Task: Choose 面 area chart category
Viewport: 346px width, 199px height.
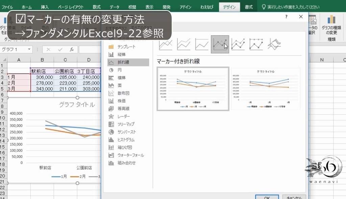Action: [x=128, y=85]
